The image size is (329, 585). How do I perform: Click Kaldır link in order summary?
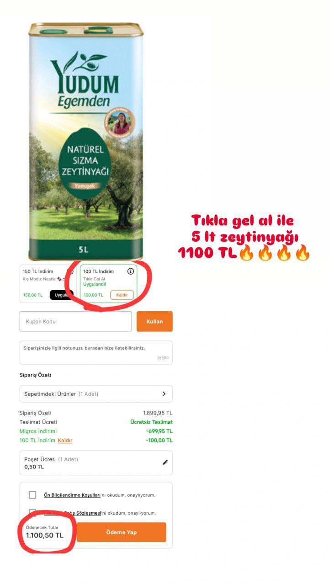point(65,440)
